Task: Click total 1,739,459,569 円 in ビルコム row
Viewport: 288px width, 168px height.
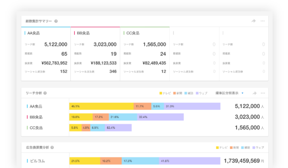Action: click(x=244, y=161)
